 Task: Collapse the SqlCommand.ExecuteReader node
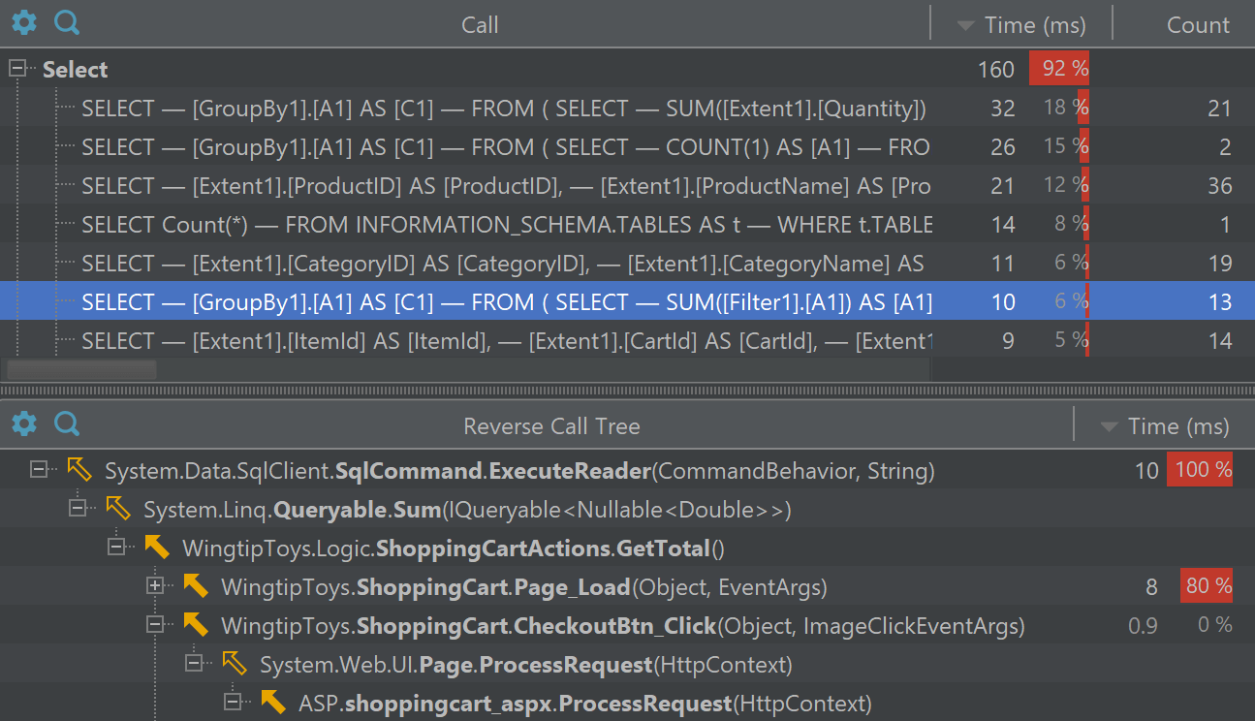pos(39,470)
